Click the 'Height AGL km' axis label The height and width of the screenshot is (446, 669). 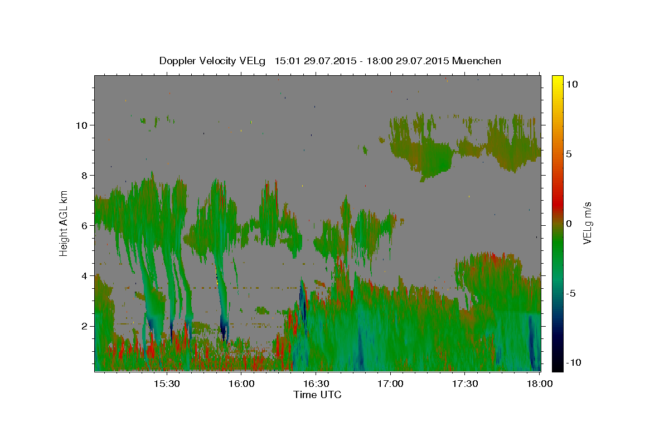pyautogui.click(x=64, y=222)
